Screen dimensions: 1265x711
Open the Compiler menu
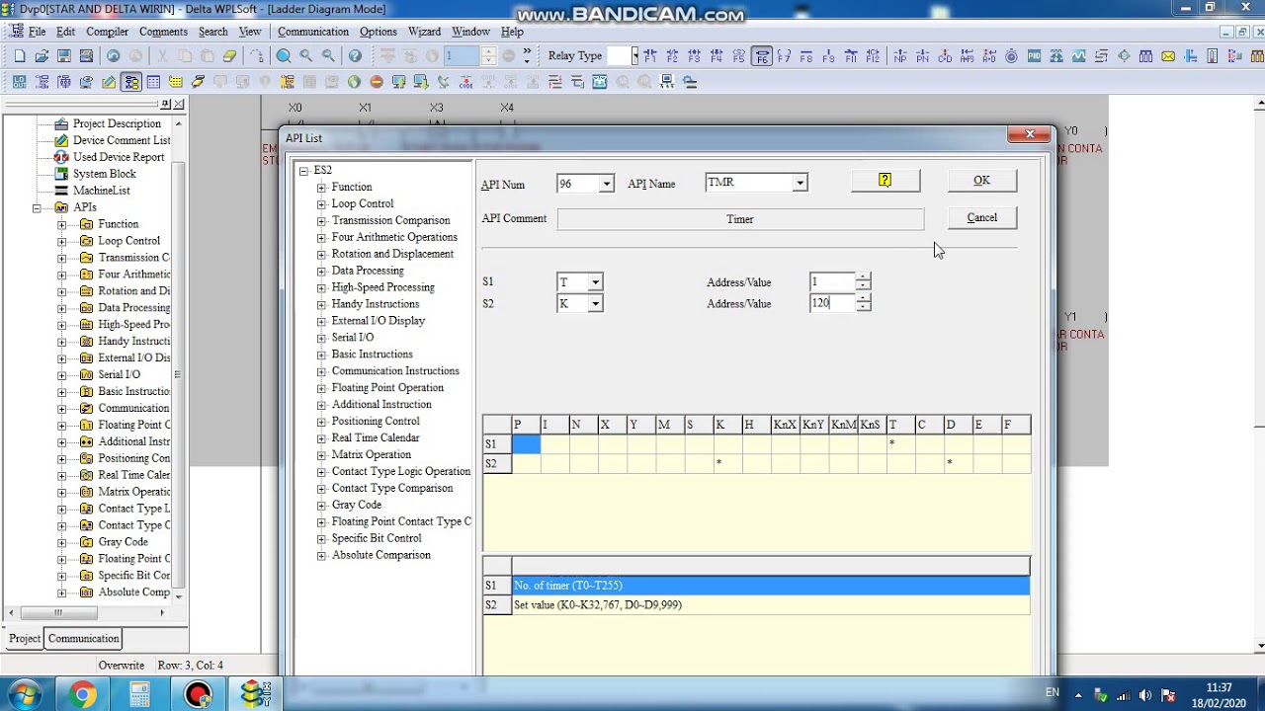pos(108,32)
